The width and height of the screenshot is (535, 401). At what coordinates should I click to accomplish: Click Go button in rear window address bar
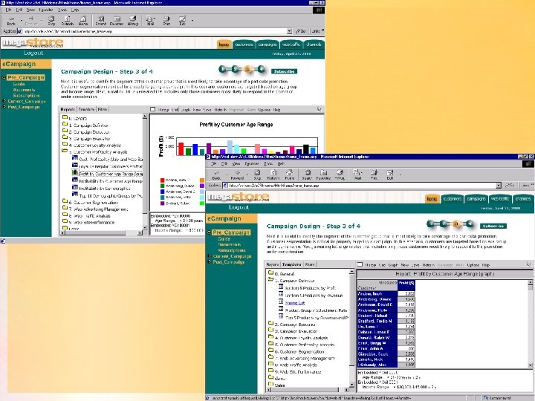(300, 31)
